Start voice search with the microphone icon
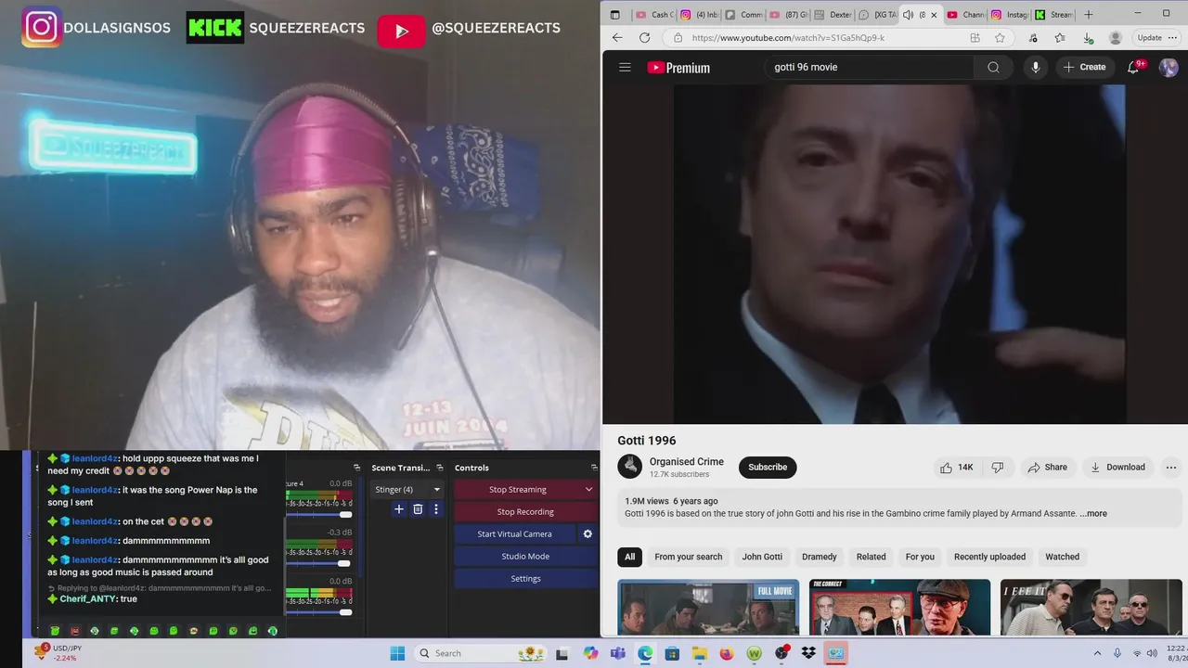Viewport: 1188px width, 668px height. click(x=1036, y=67)
